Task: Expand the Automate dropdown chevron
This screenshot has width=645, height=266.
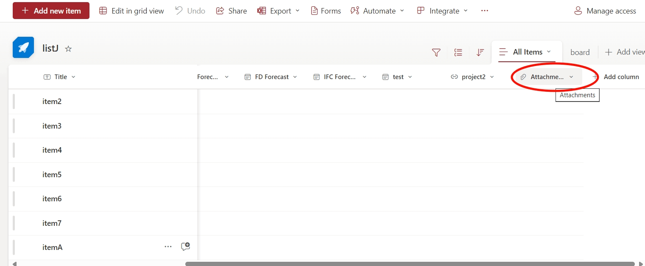Action: [402, 11]
